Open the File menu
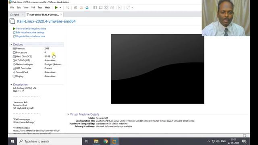The height and width of the screenshot is (145, 258). point(12,8)
